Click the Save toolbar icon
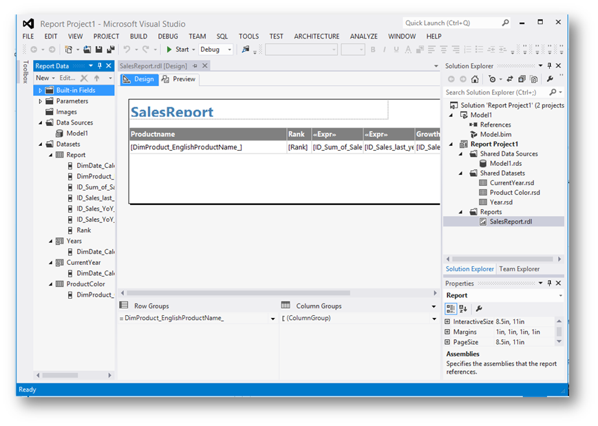 click(99, 49)
